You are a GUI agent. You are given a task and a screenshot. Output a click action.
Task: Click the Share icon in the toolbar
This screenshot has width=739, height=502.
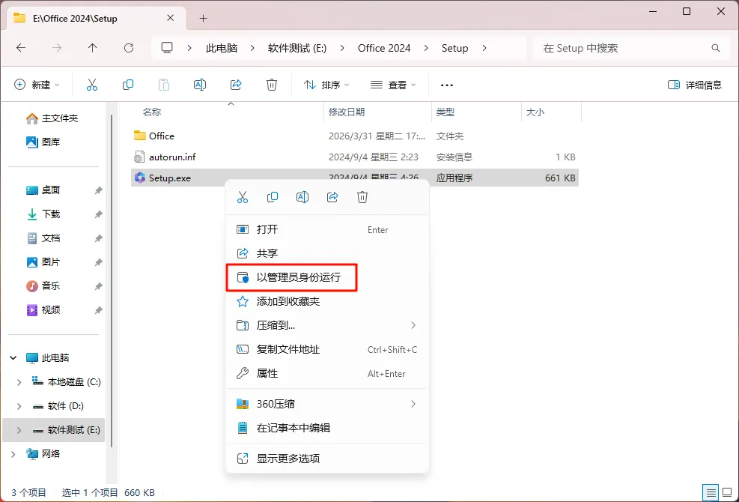[236, 85]
